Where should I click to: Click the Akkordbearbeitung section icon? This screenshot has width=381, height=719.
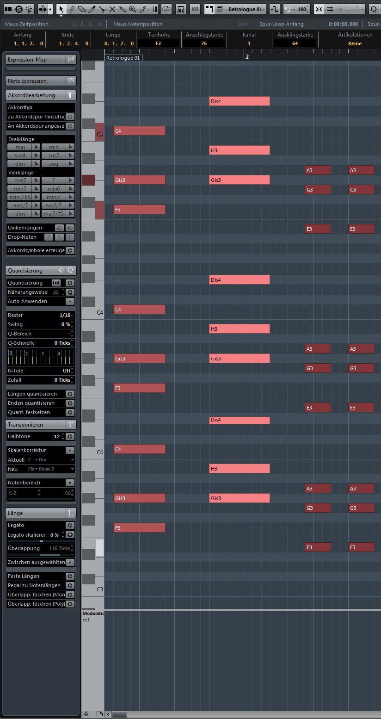pos(70,95)
